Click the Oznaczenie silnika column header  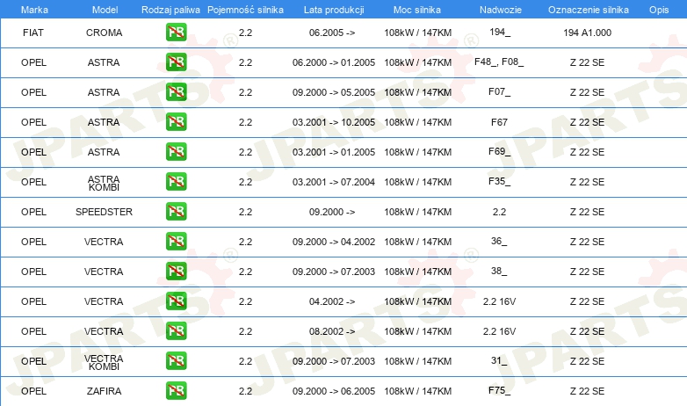pyautogui.click(x=589, y=10)
